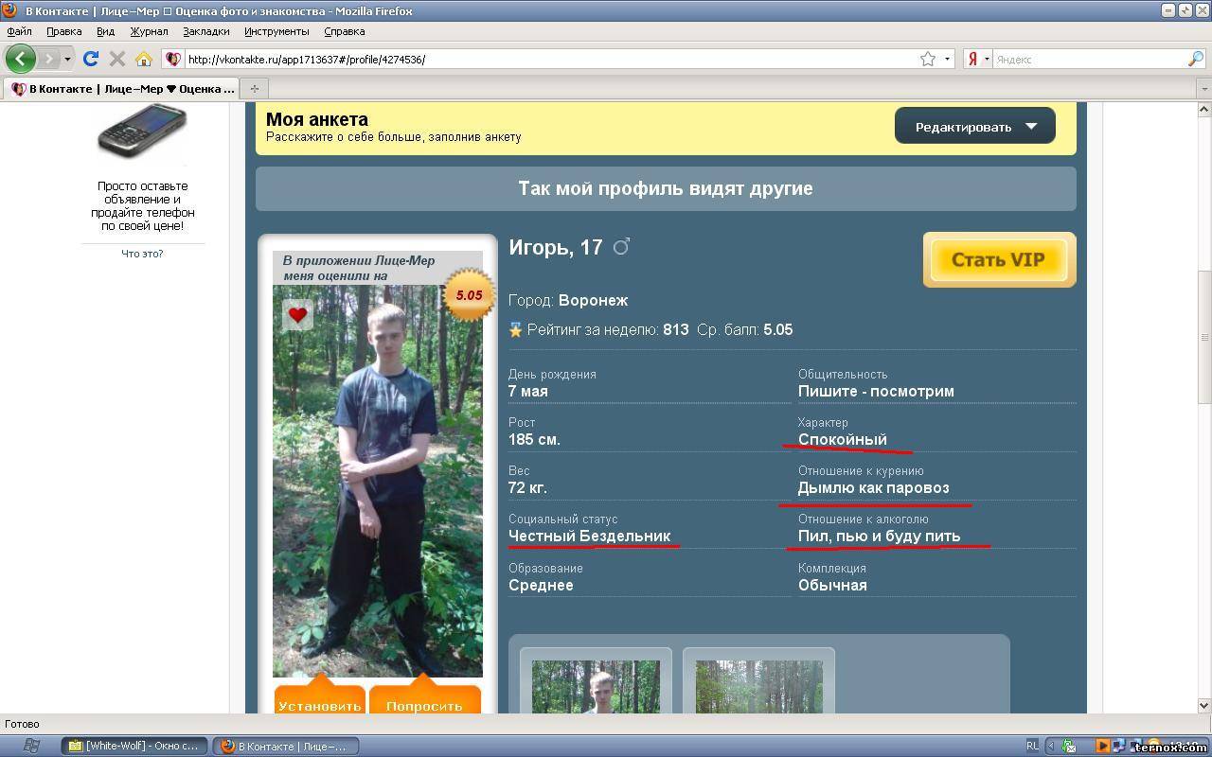This screenshot has width=1212, height=757.
Task: Click the Forward navigation arrow
Action: pyautogui.click(x=48, y=59)
